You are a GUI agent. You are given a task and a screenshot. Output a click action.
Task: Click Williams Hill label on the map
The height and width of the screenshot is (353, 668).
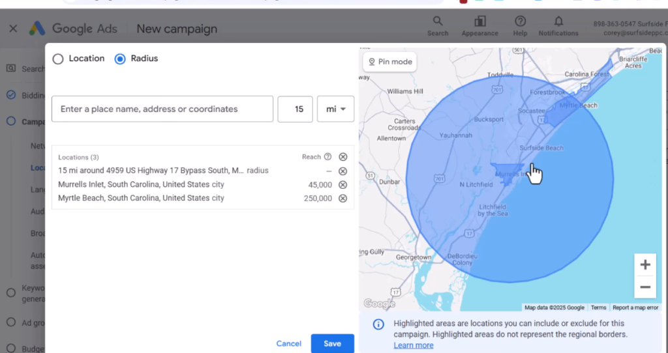404,91
